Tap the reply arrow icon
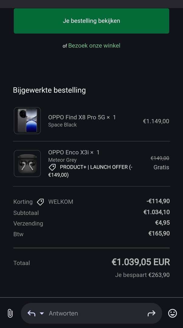Image resolution: width=183 pixels, height=328 pixels. click(x=31, y=313)
